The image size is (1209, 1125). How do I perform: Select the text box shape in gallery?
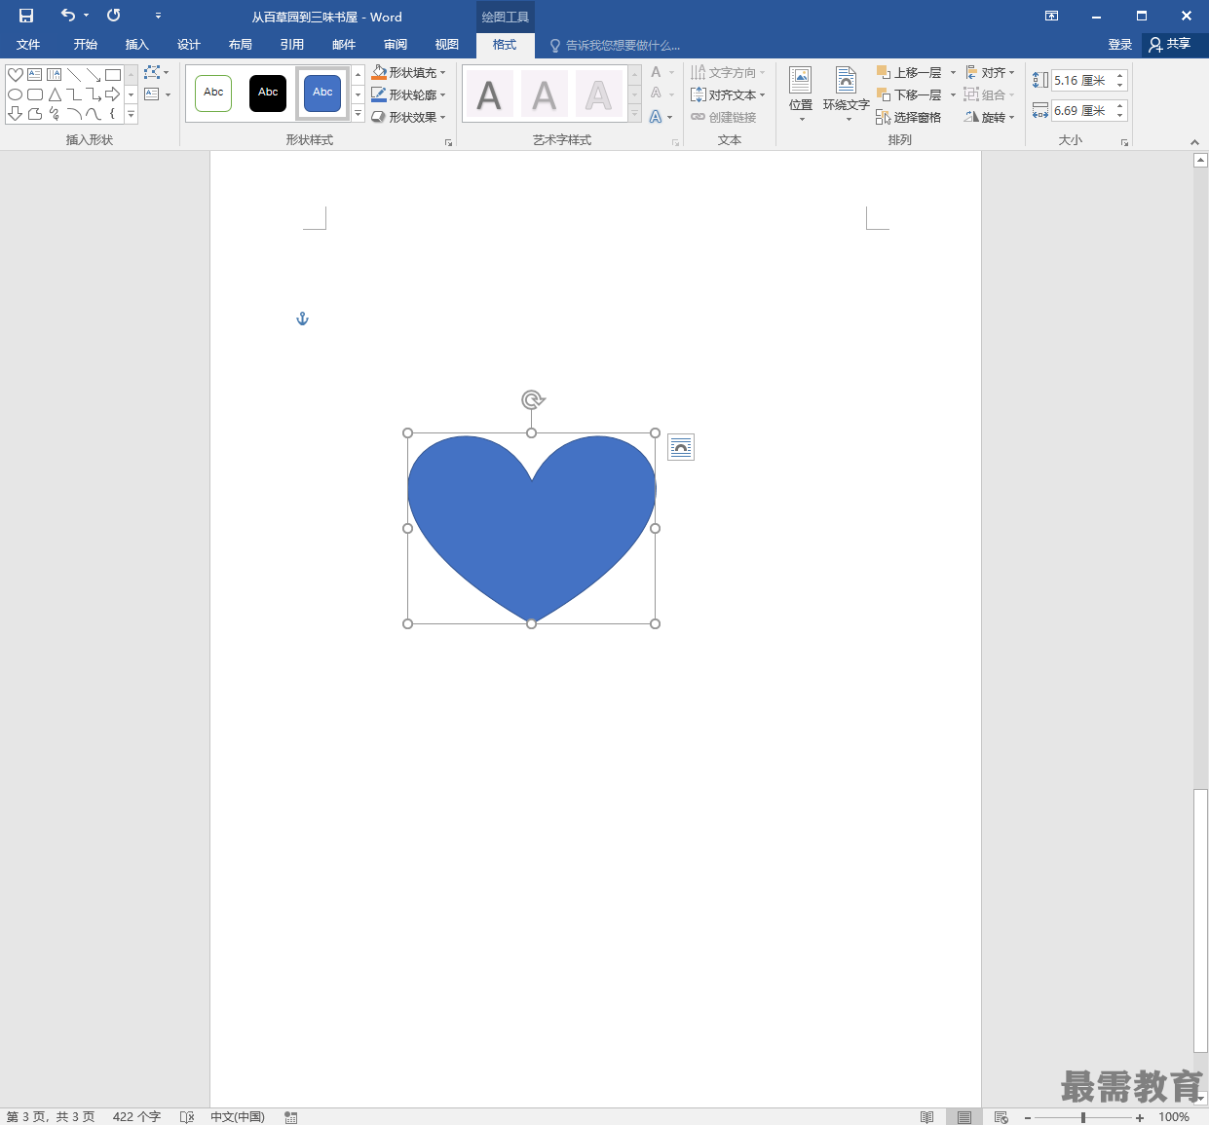point(35,75)
